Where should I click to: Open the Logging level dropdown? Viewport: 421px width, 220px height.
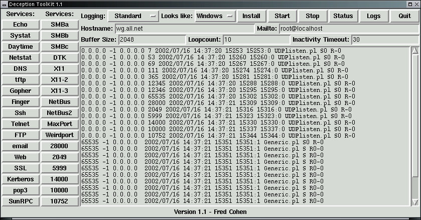tap(132, 16)
